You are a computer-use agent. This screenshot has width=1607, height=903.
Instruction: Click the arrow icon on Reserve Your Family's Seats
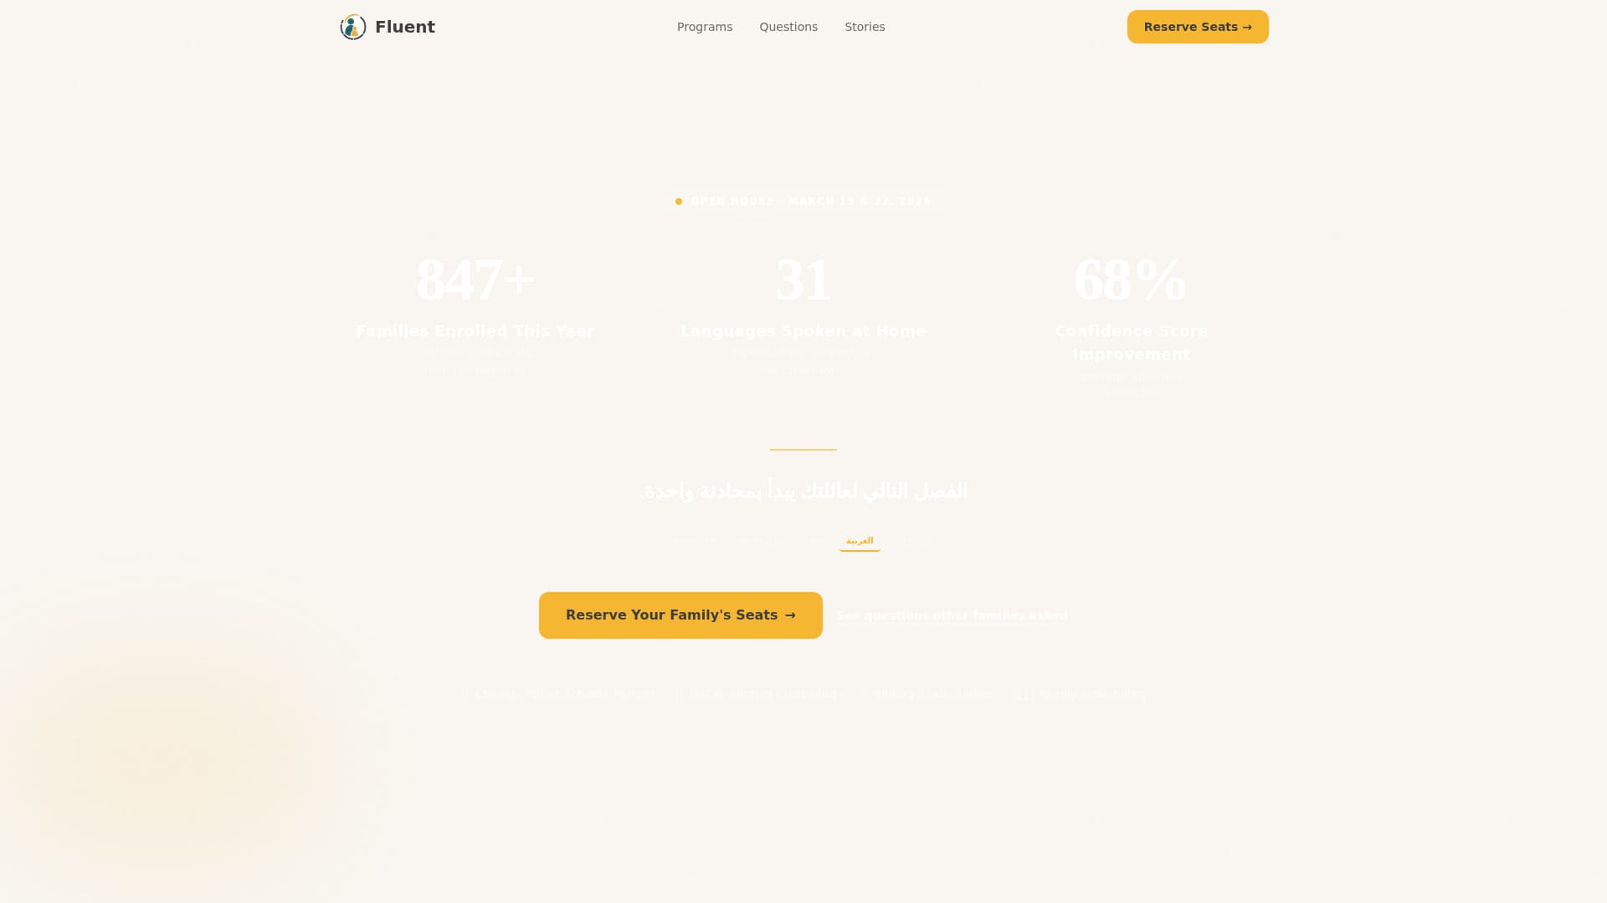click(x=789, y=615)
